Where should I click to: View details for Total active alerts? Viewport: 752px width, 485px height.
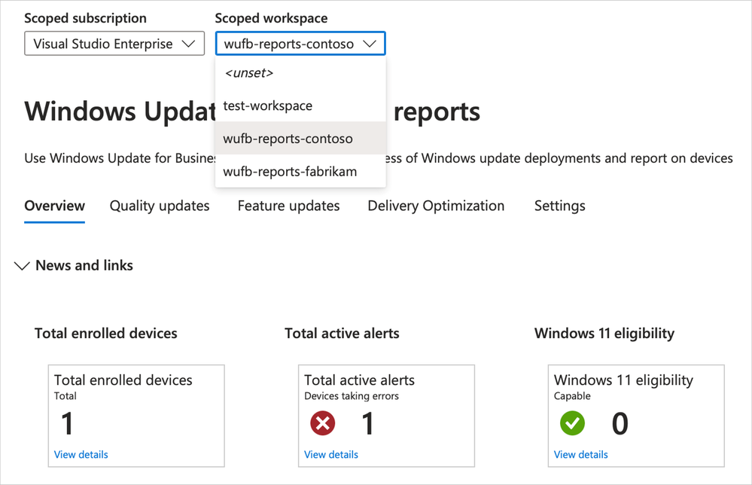(331, 454)
